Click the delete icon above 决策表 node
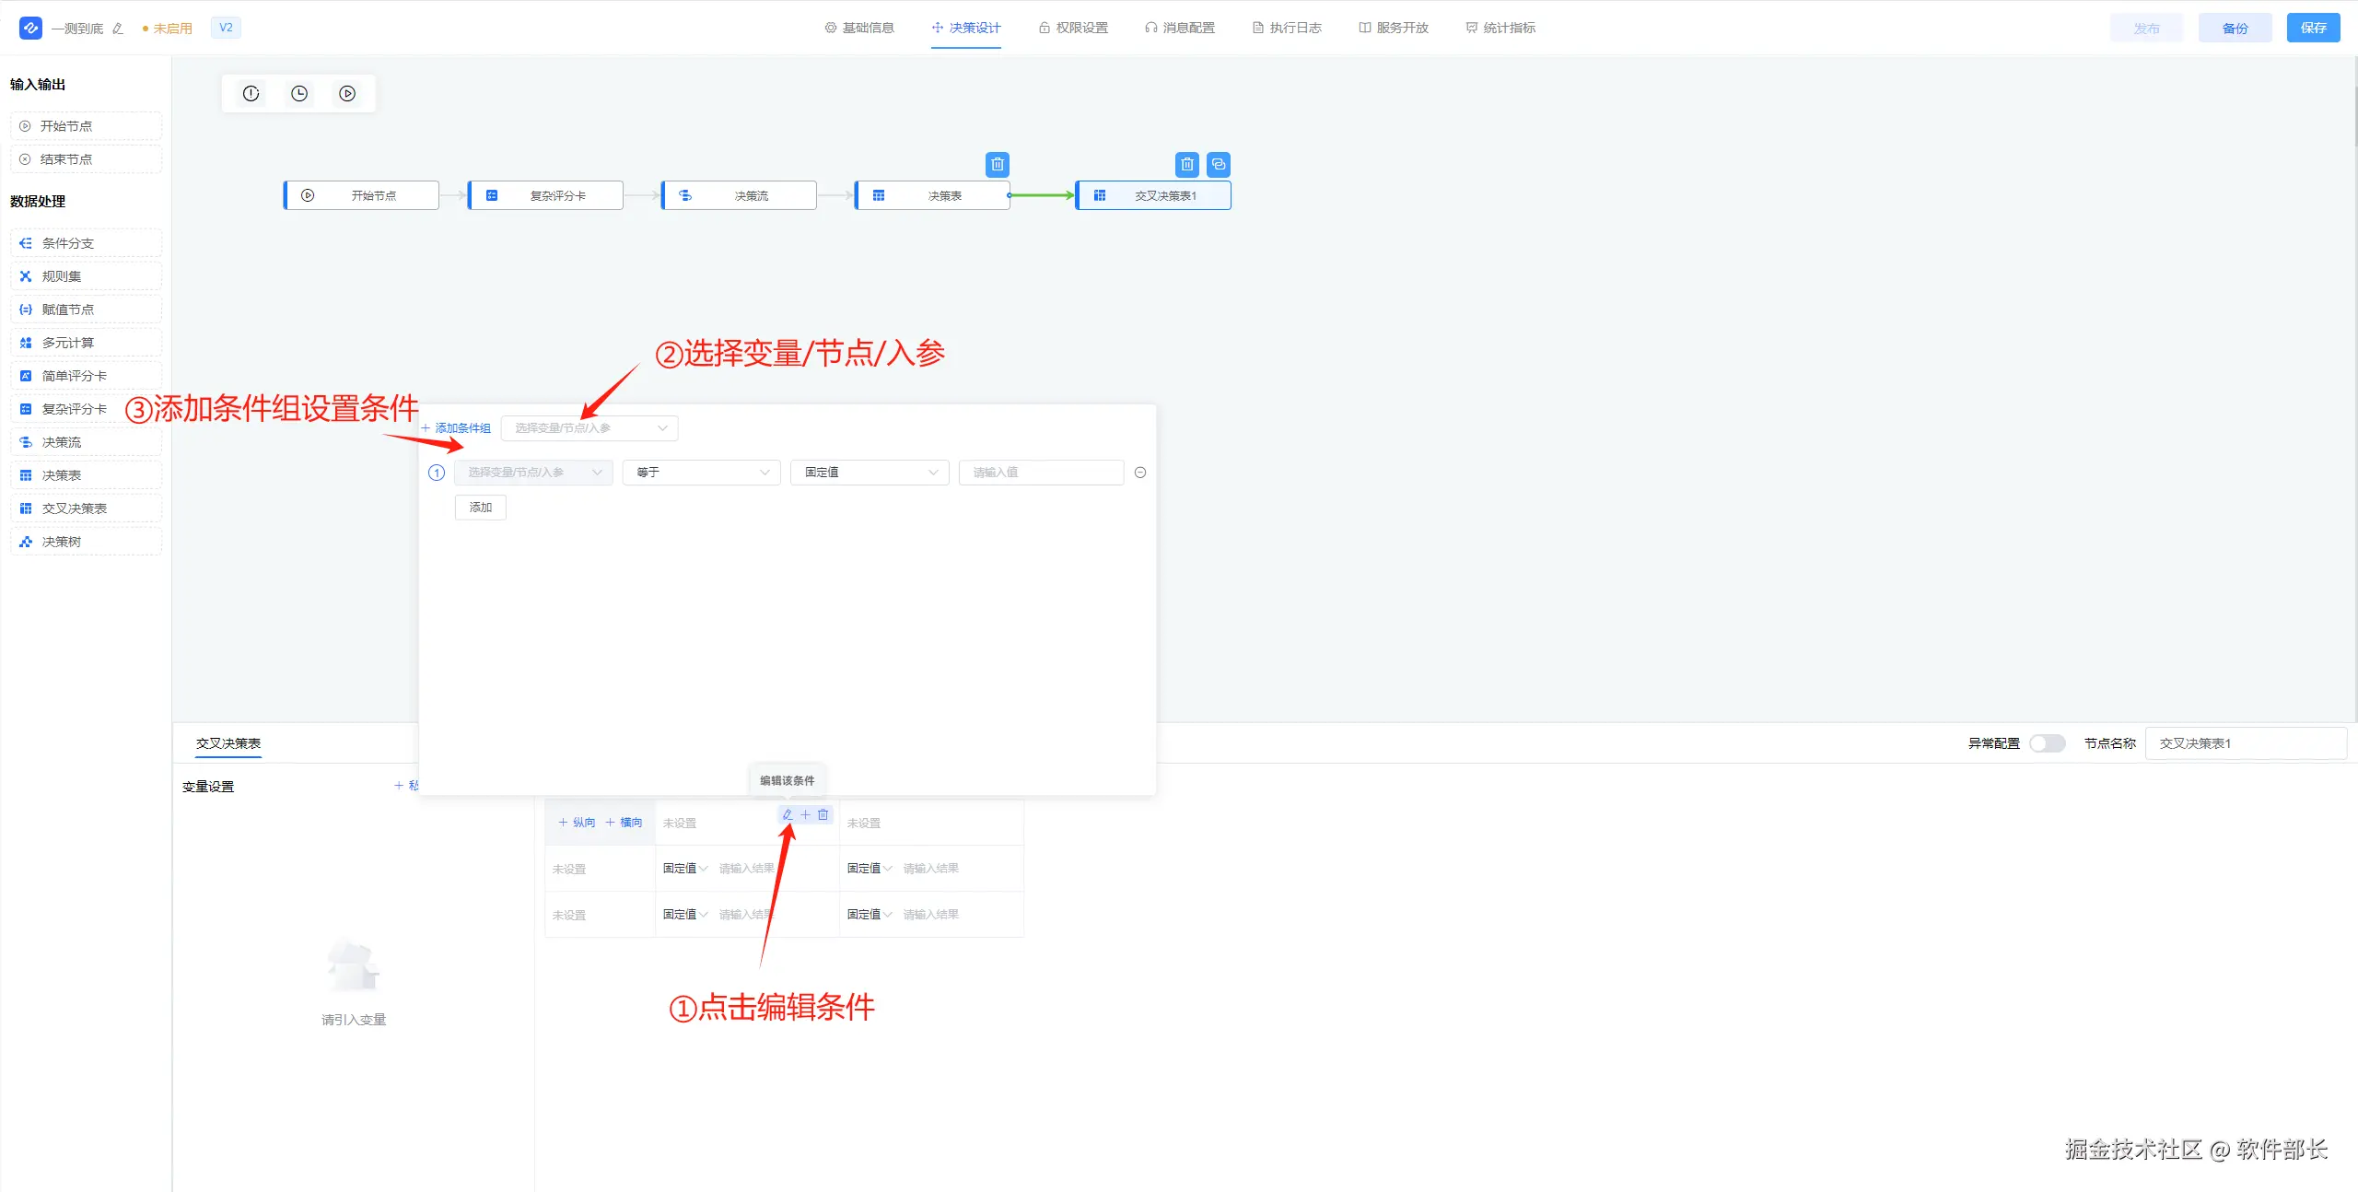Image resolution: width=2358 pixels, height=1192 pixels. click(x=997, y=164)
